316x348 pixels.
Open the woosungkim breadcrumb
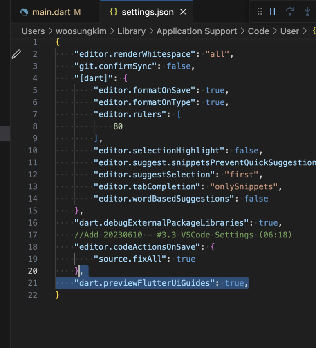coord(81,31)
